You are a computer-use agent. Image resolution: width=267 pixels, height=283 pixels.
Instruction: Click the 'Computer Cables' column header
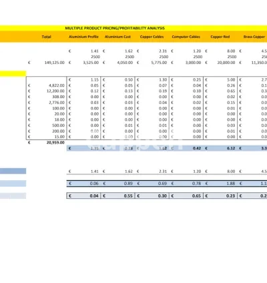186,37
